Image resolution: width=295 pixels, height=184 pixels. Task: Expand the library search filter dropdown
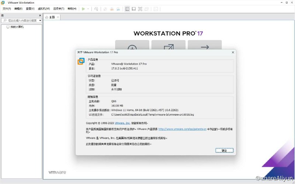[40, 21]
